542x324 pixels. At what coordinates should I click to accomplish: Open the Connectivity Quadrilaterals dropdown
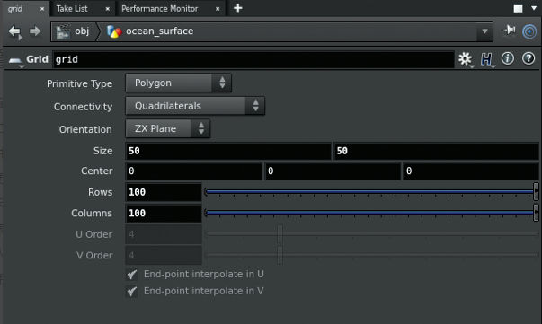(195, 106)
